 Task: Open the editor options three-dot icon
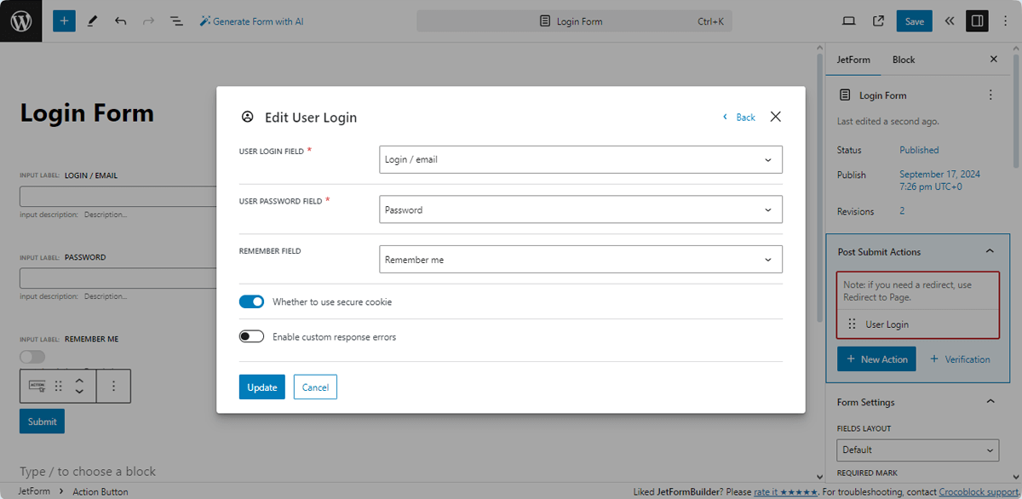point(1007,20)
